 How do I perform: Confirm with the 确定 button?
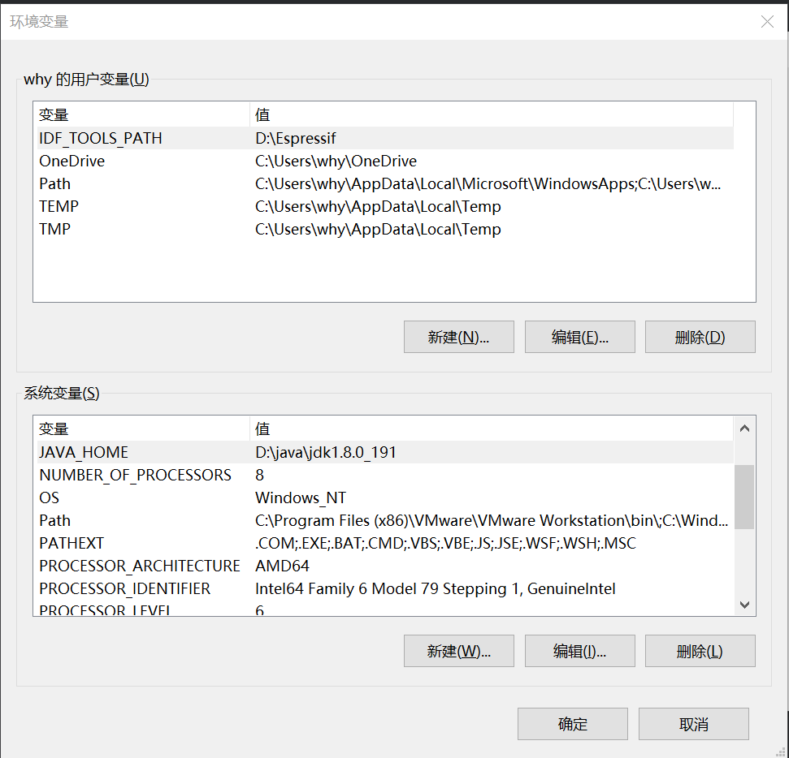point(572,724)
